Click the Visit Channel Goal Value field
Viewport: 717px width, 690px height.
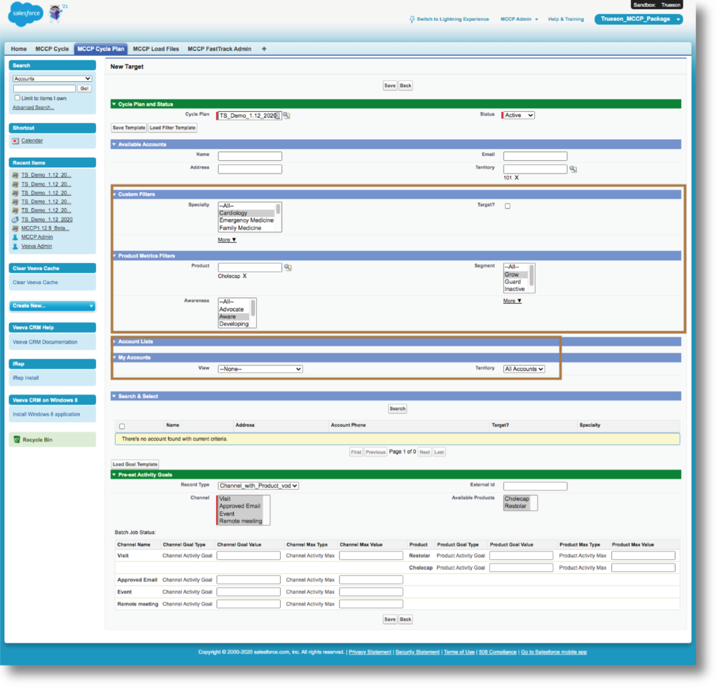point(249,556)
